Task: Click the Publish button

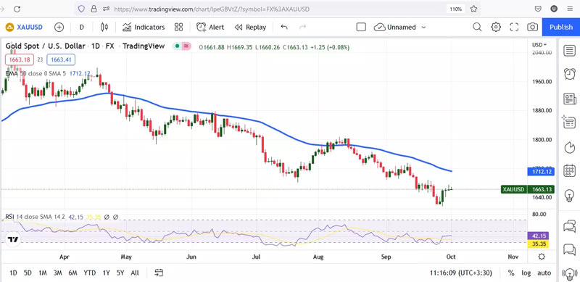Action: (x=560, y=27)
